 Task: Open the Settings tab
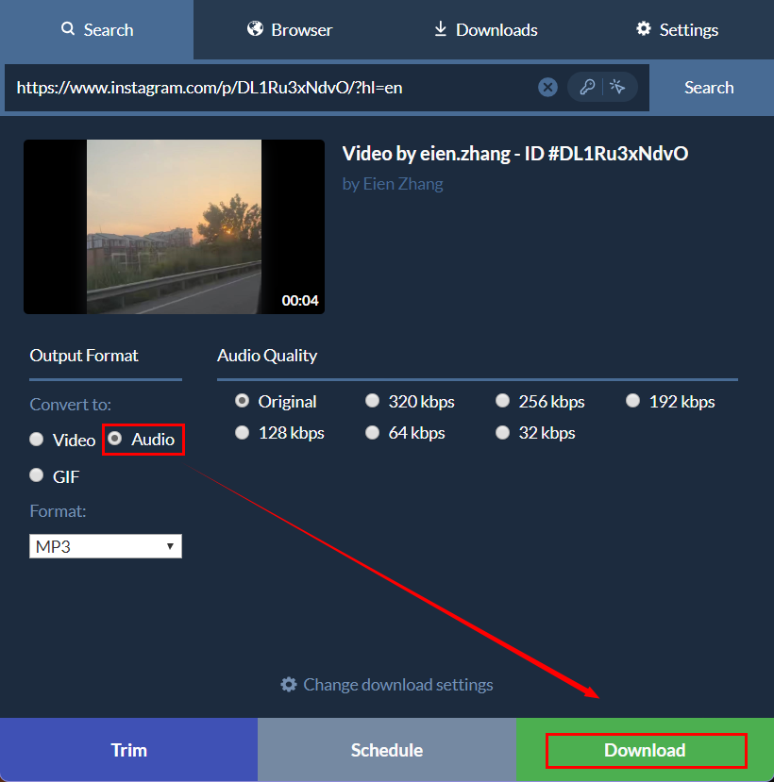pos(677,29)
